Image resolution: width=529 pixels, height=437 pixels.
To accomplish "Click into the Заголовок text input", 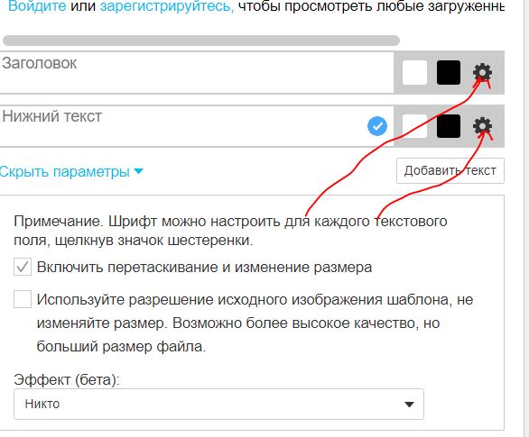I will (x=197, y=72).
